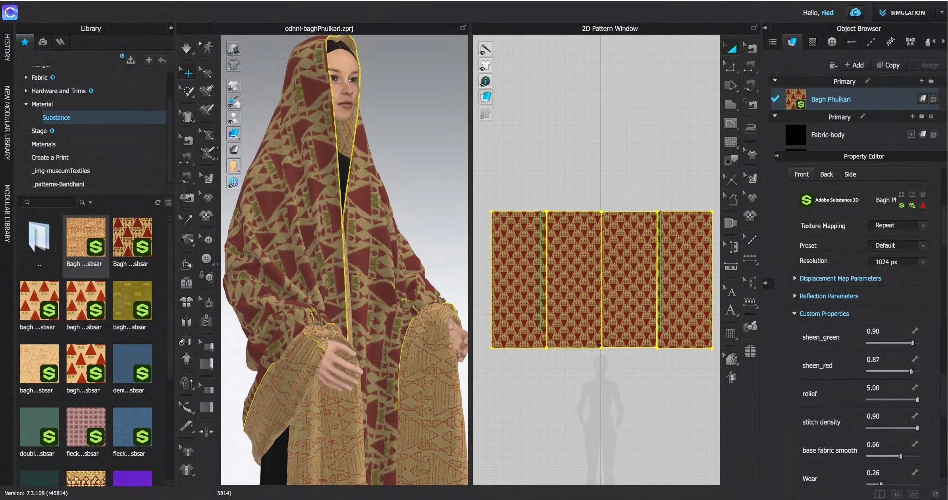Select the denim sbsar thumbnail
Viewport: 948px width, 500px height.
132,363
